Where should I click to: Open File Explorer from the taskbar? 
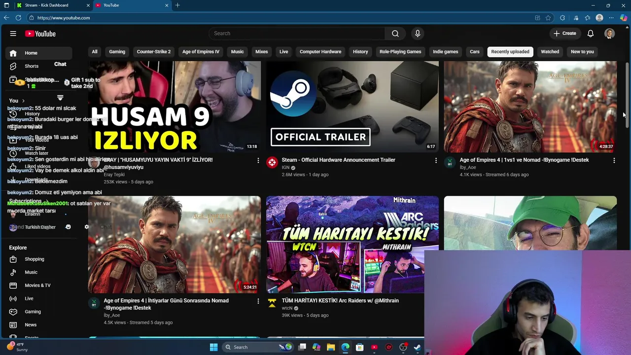click(x=331, y=347)
